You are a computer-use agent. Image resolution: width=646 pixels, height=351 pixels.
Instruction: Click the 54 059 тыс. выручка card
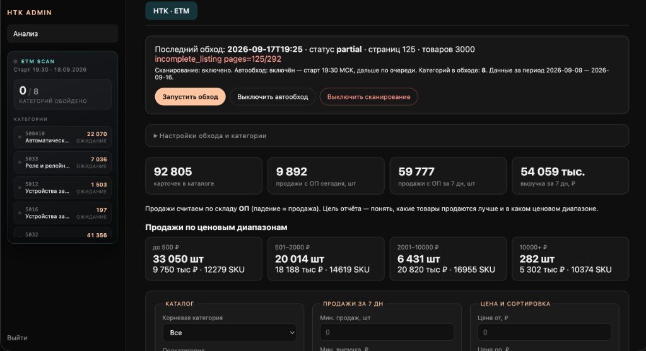pos(570,176)
